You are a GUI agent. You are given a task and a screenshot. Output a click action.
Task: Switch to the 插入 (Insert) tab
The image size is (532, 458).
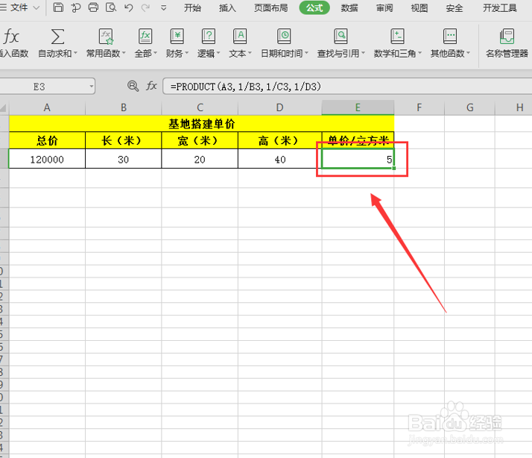click(x=227, y=7)
